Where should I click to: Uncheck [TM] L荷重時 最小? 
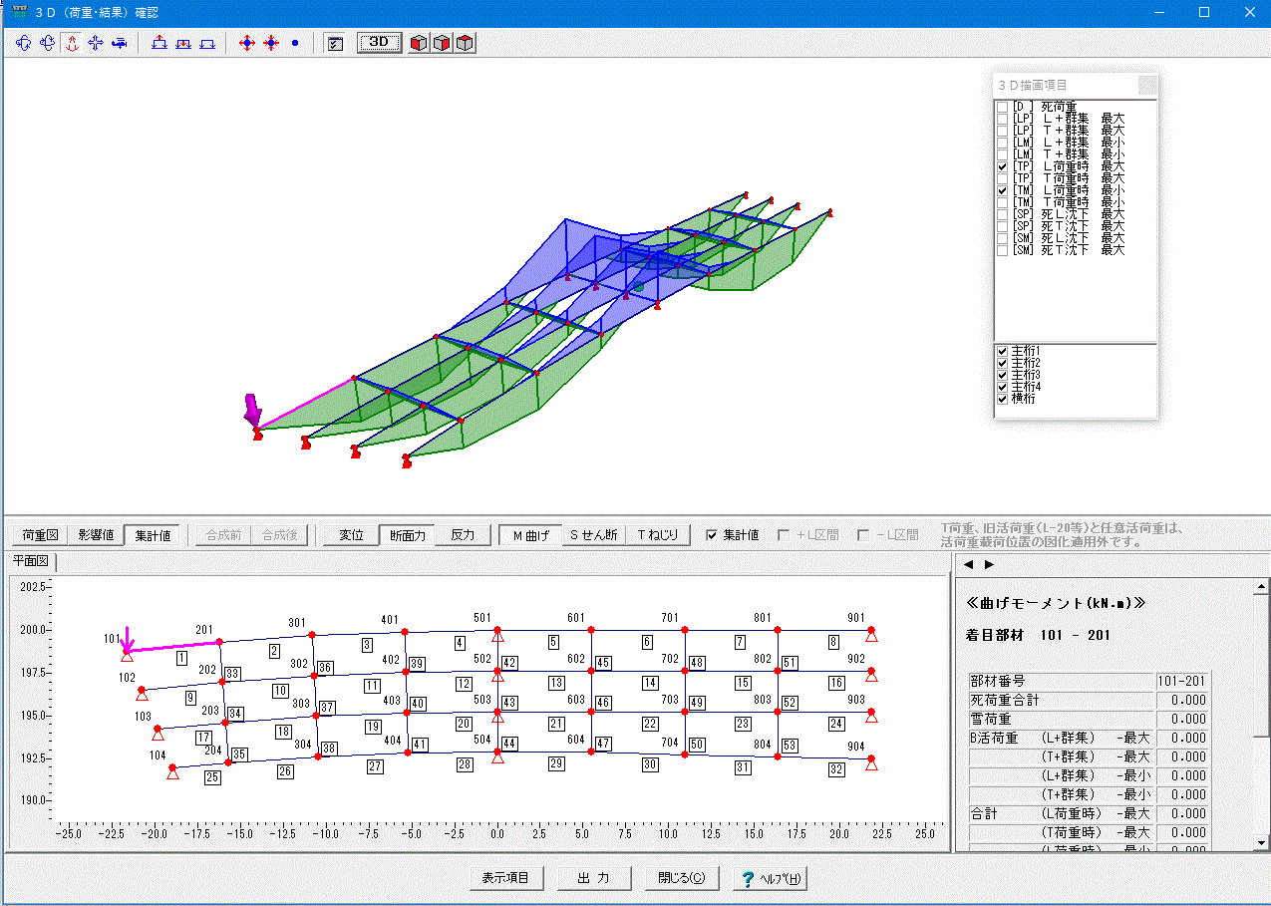1002,190
